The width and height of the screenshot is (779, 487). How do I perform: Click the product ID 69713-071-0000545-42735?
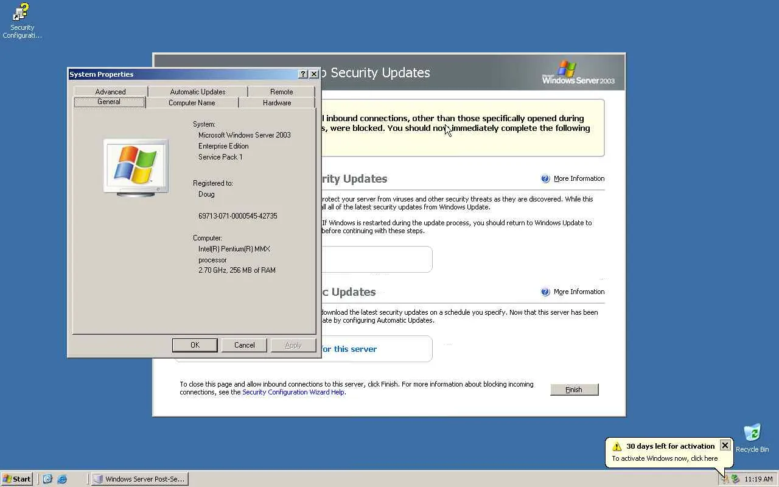pyautogui.click(x=238, y=216)
